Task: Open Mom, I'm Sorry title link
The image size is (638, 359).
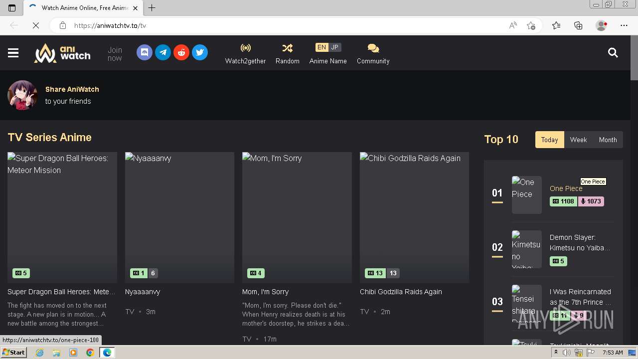Action: 266,292
